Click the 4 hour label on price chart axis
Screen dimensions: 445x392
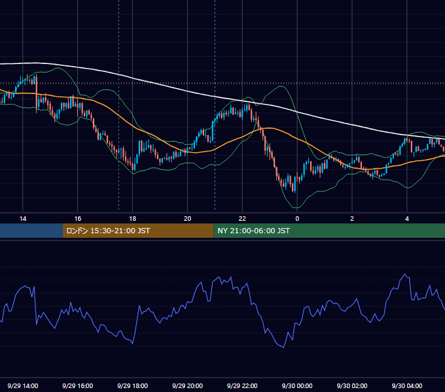tap(407, 219)
